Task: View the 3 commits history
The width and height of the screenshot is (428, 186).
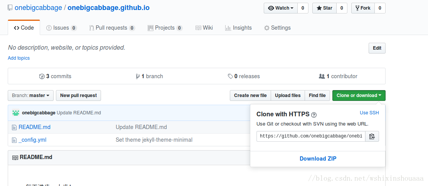Action: pyautogui.click(x=55, y=76)
